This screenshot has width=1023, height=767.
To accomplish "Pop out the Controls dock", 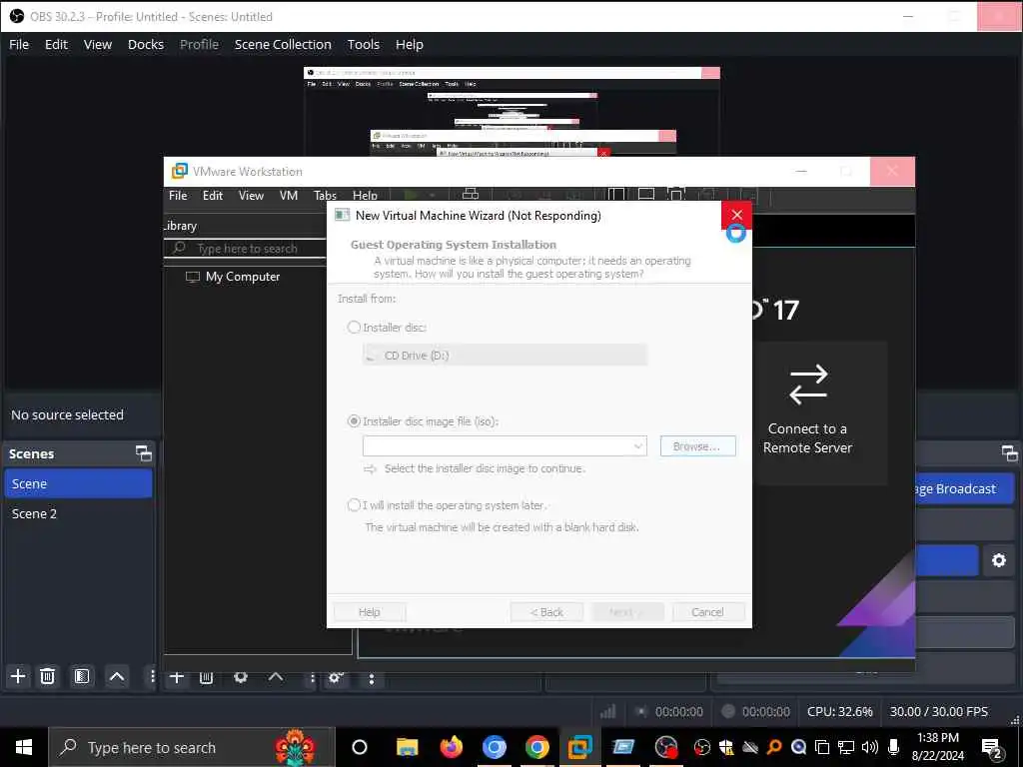I will 1009,453.
